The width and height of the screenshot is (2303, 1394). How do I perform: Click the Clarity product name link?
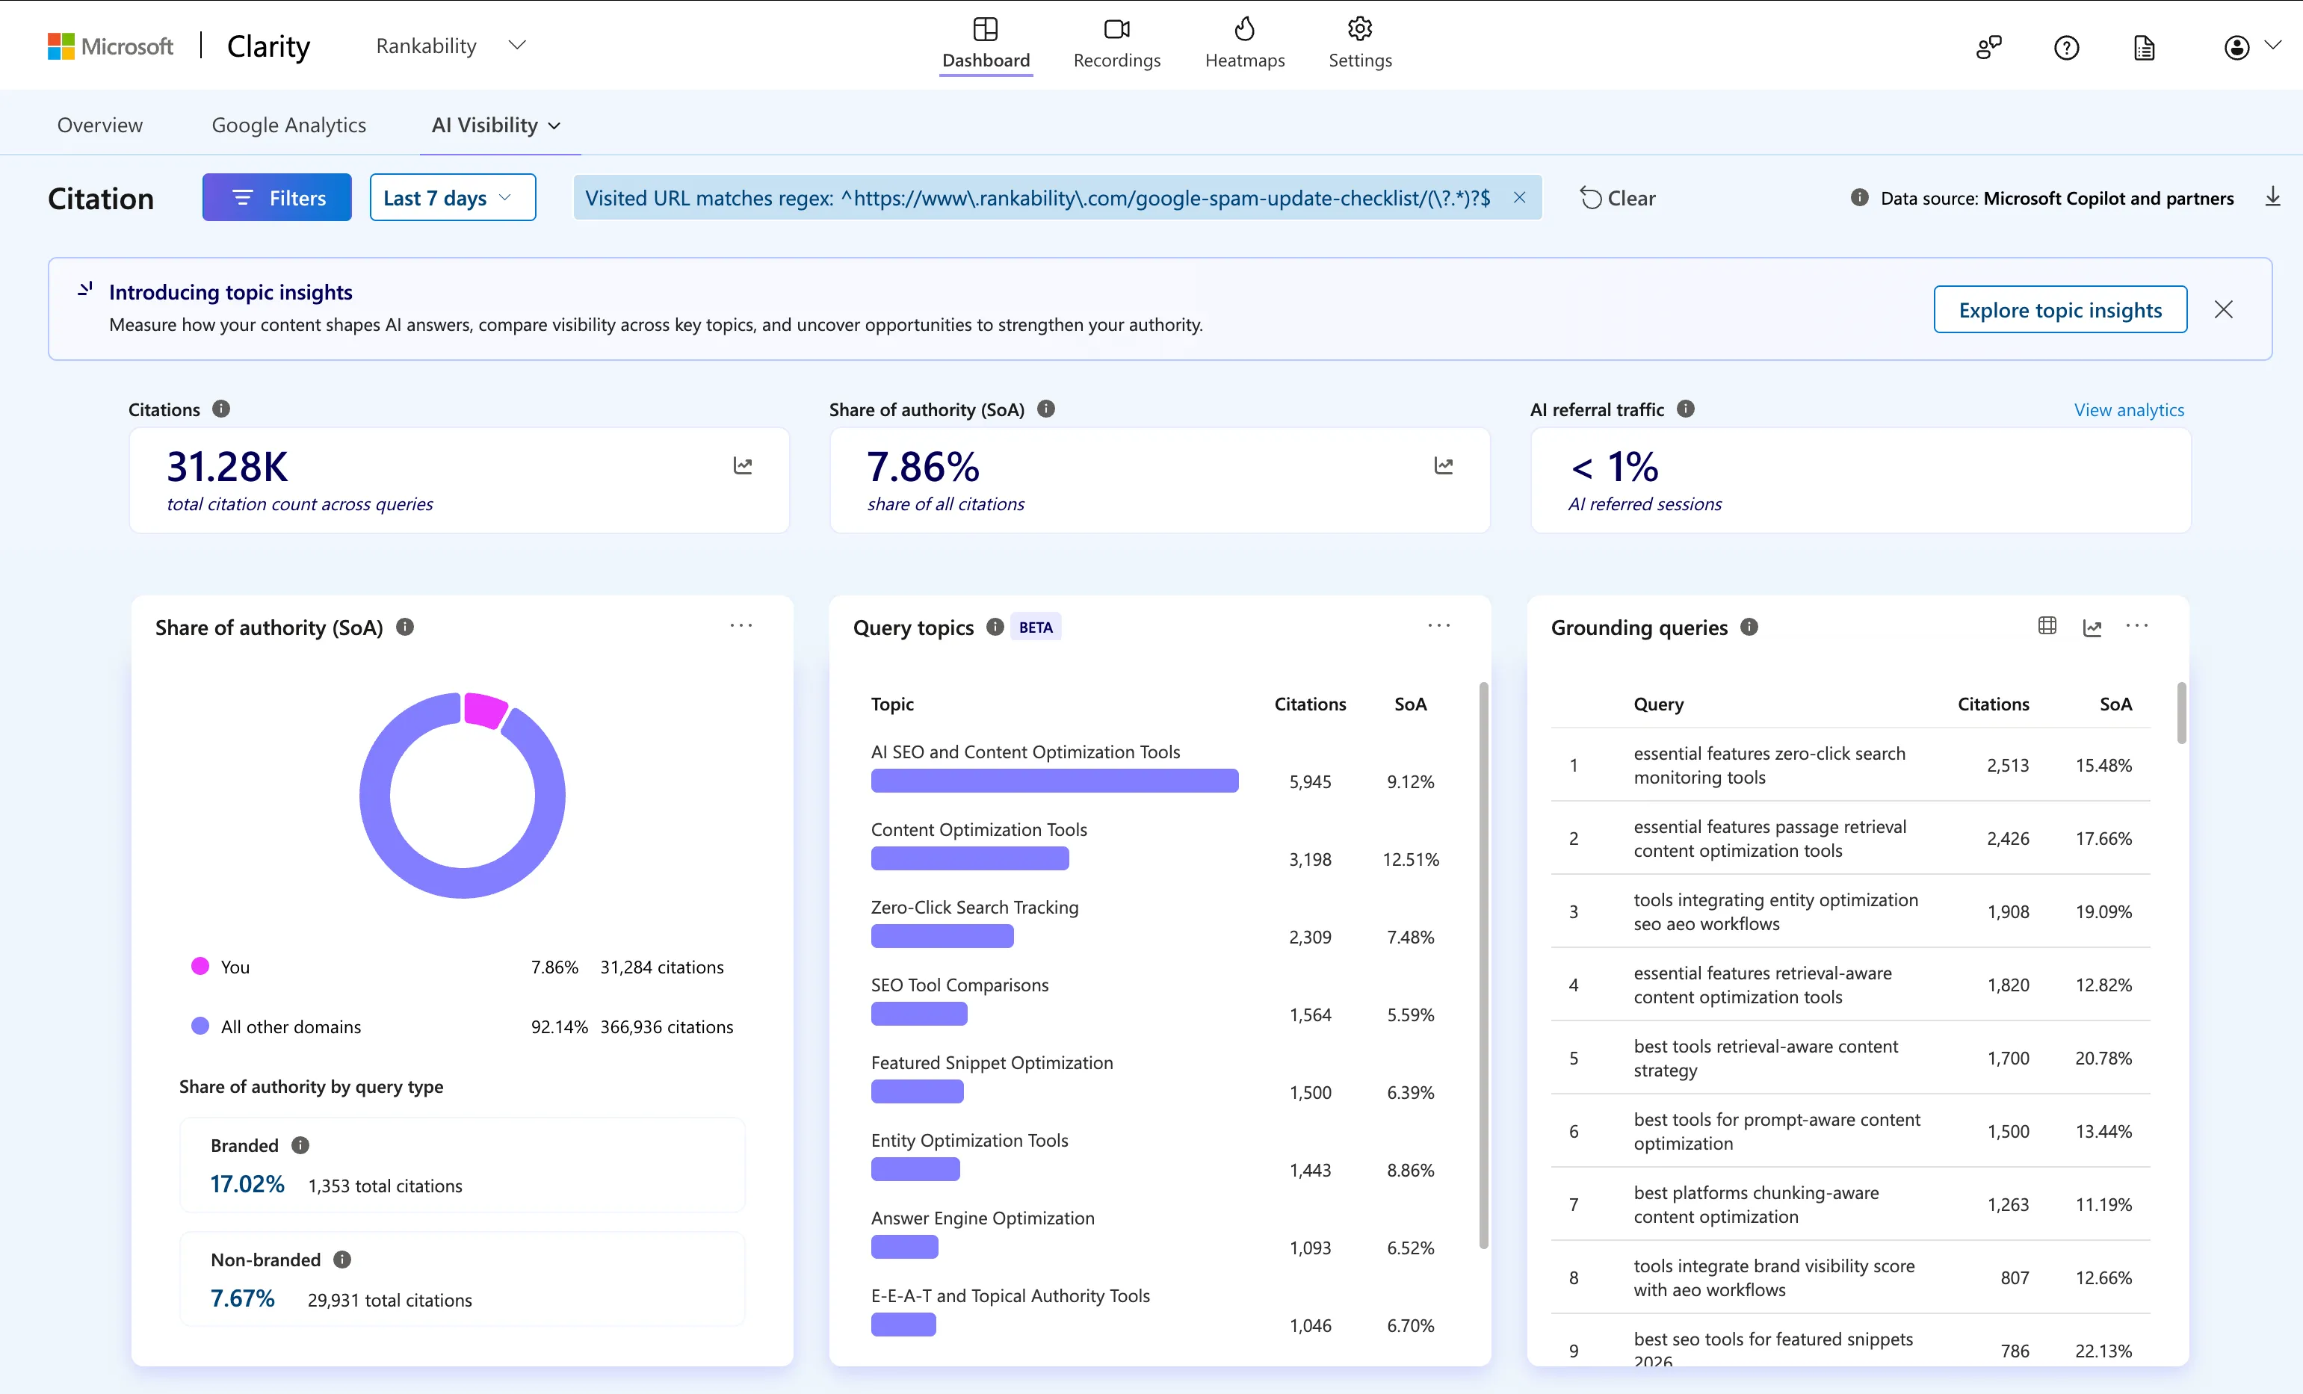point(268,46)
